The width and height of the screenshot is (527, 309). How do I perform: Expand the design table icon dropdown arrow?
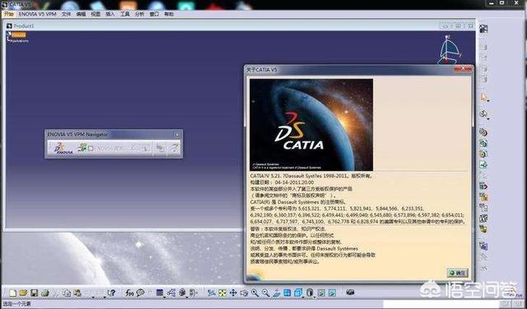[x=165, y=297]
